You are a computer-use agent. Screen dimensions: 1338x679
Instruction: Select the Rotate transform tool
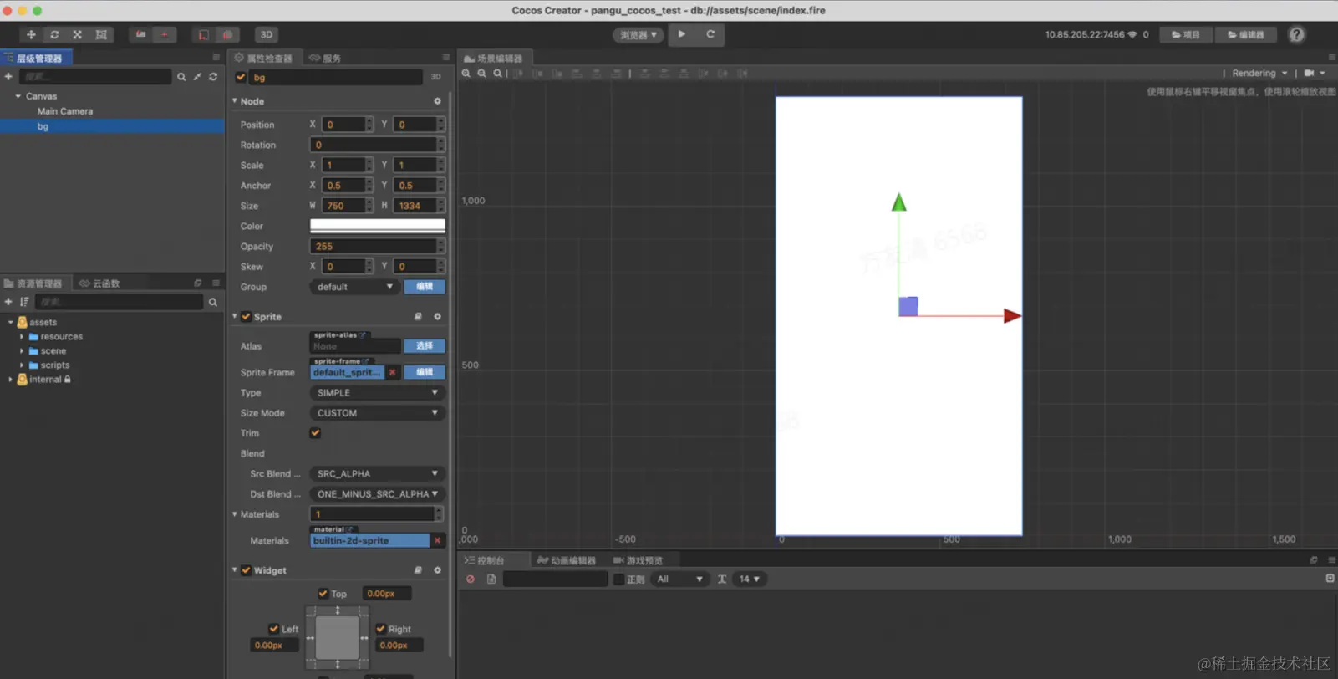[54, 34]
